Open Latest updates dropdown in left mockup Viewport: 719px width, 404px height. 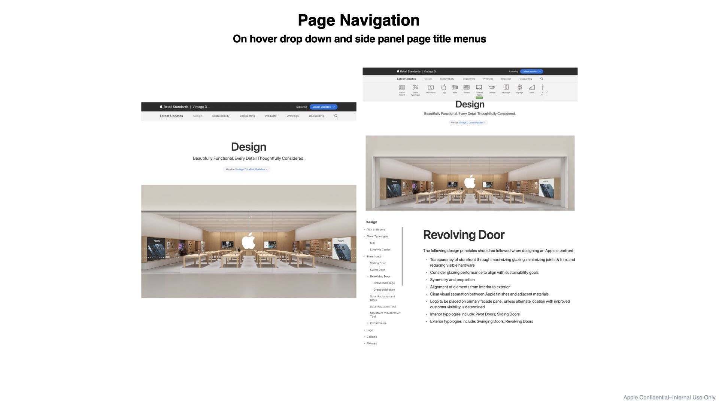click(x=324, y=107)
